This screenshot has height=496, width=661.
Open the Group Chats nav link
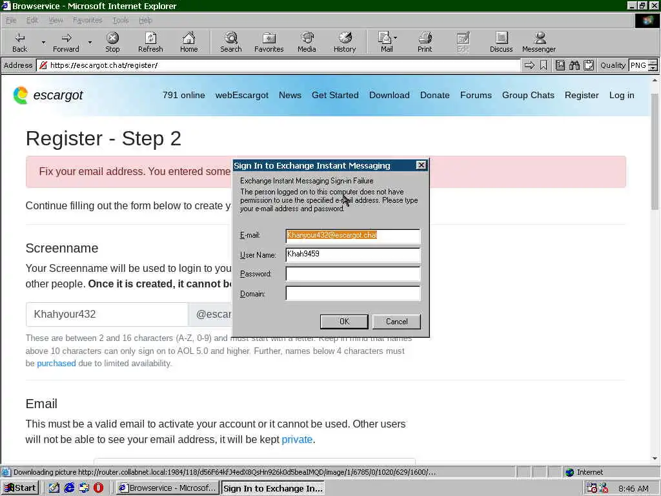[x=528, y=96]
